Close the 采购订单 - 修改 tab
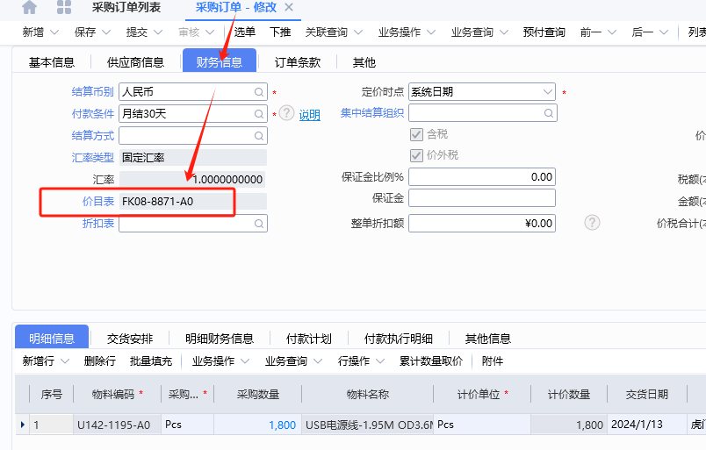This screenshot has height=450, width=706. tap(289, 7)
